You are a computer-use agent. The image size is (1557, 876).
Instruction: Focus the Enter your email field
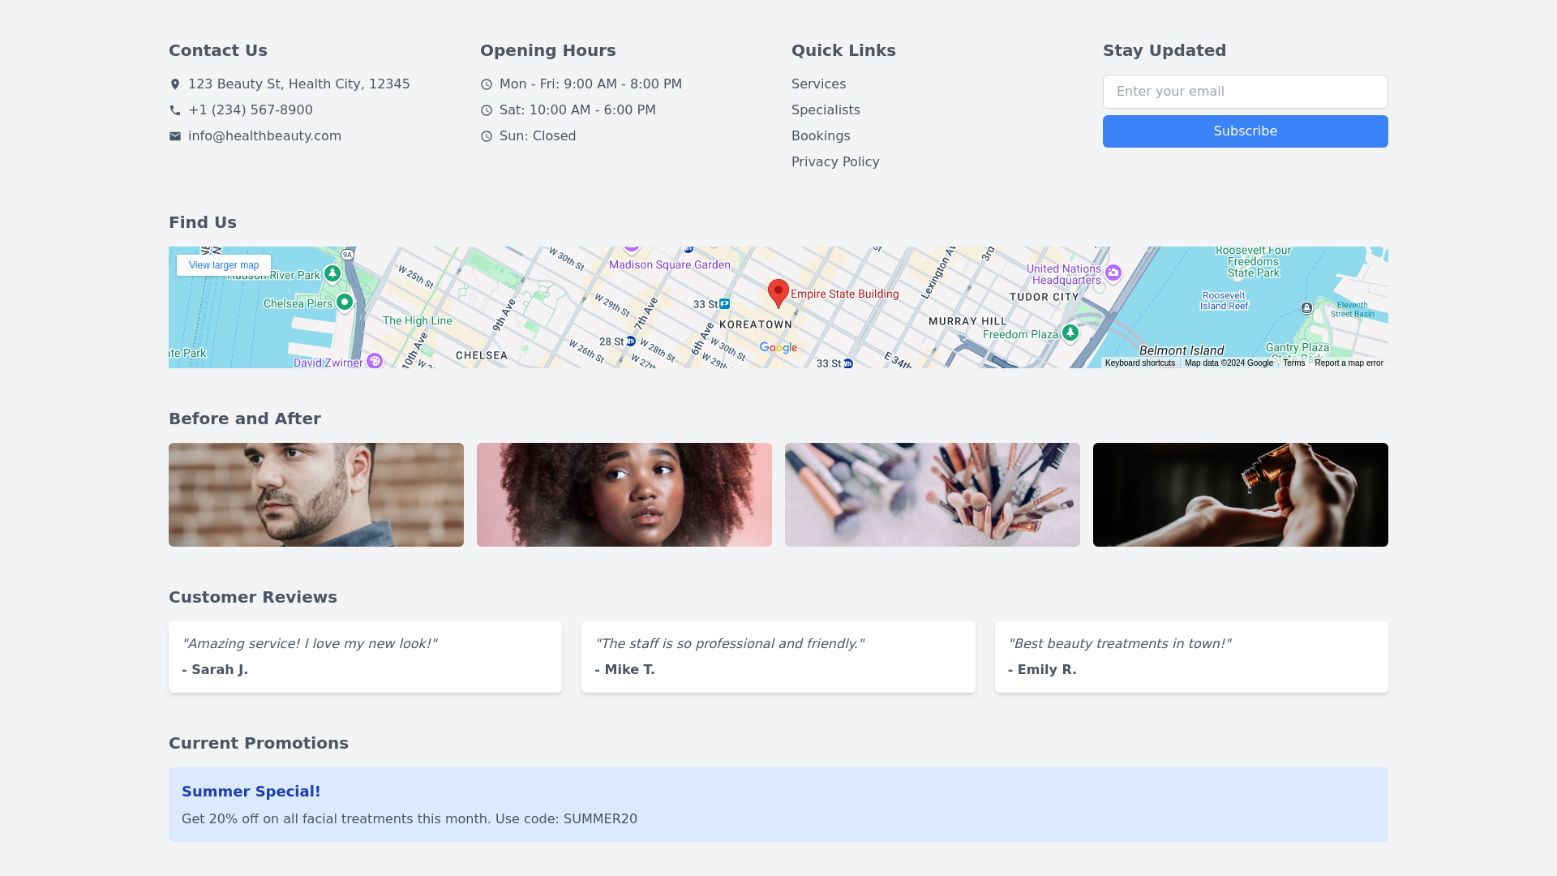[x=1245, y=92]
